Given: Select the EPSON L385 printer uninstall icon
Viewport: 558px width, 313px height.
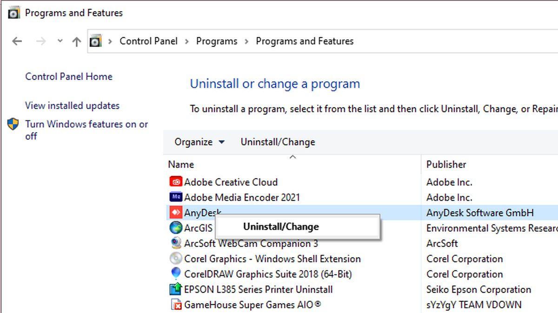Looking at the screenshot, I should tap(176, 289).
